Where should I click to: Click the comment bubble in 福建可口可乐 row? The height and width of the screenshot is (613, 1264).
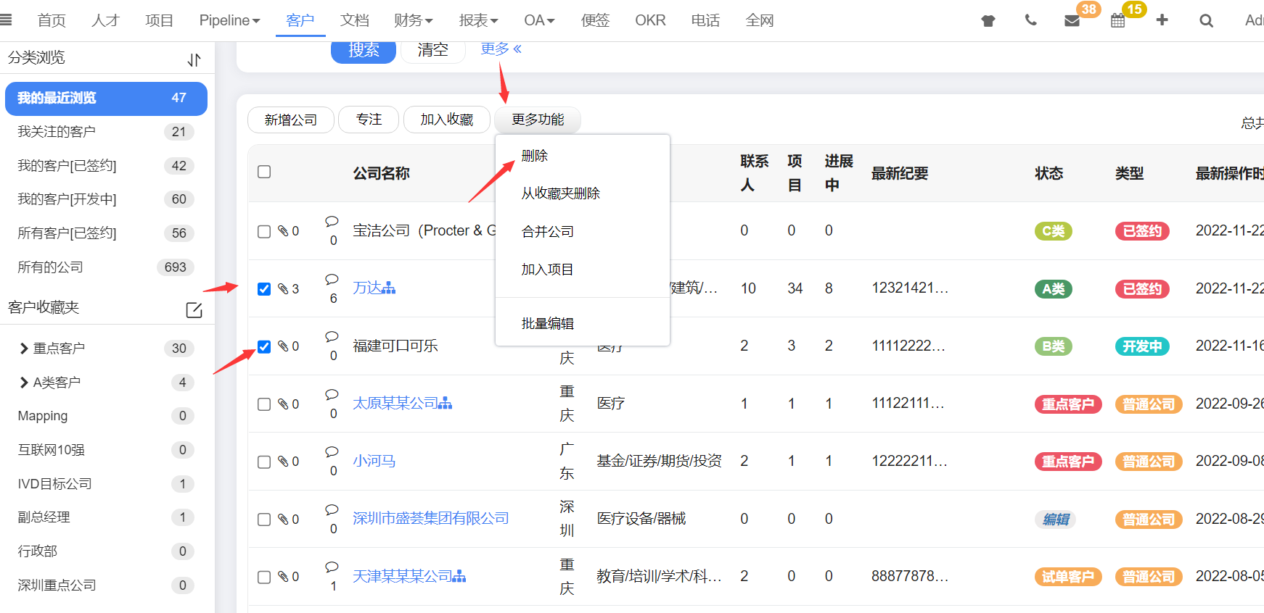tap(332, 336)
